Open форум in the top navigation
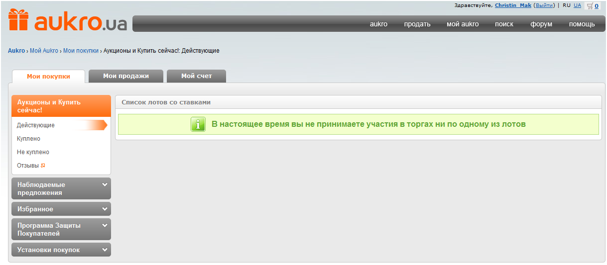Screen dimensions: 607x265 [x=541, y=24]
